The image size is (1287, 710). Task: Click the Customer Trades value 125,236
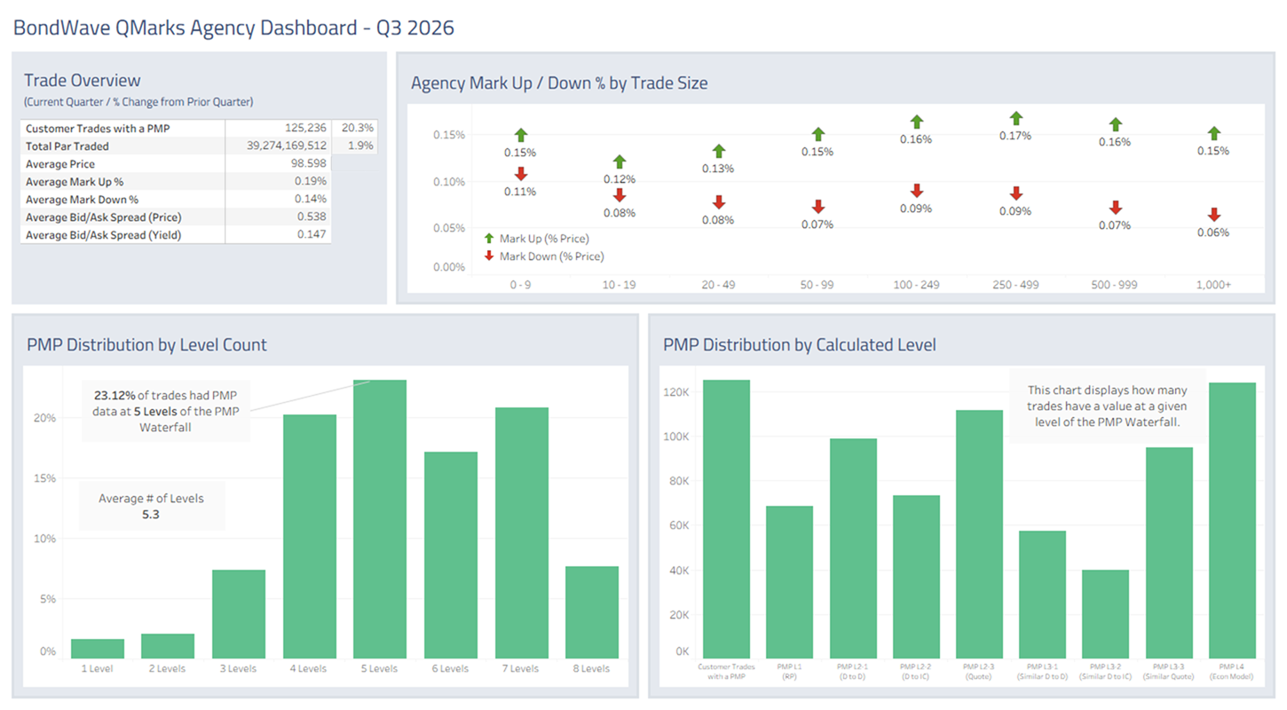click(306, 128)
